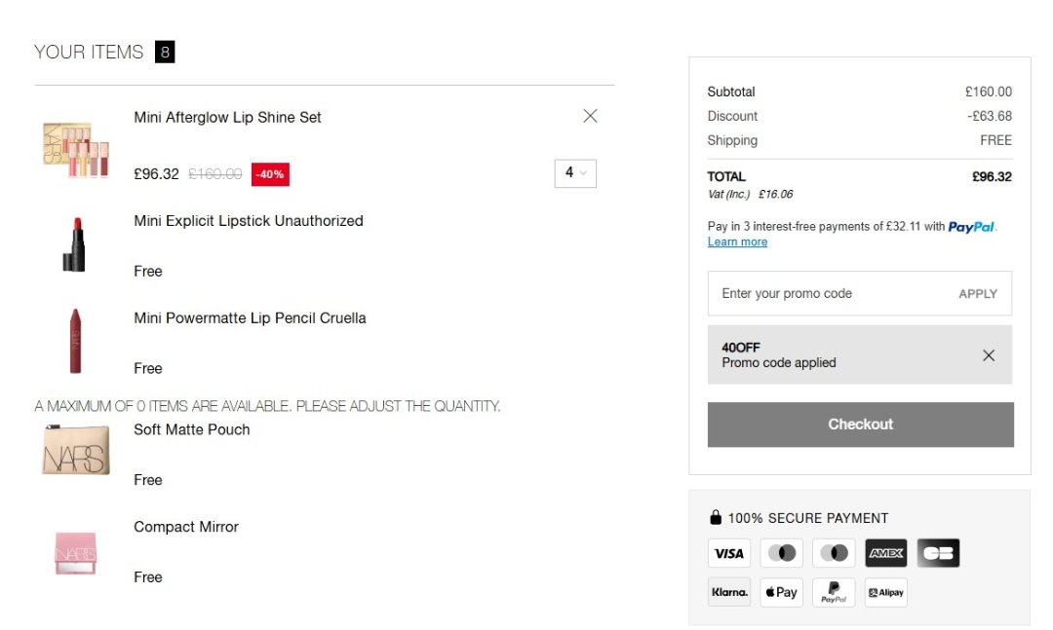This screenshot has height=630, width=1053.
Task: Click the Apple Pay icon
Action: pyautogui.click(x=781, y=592)
